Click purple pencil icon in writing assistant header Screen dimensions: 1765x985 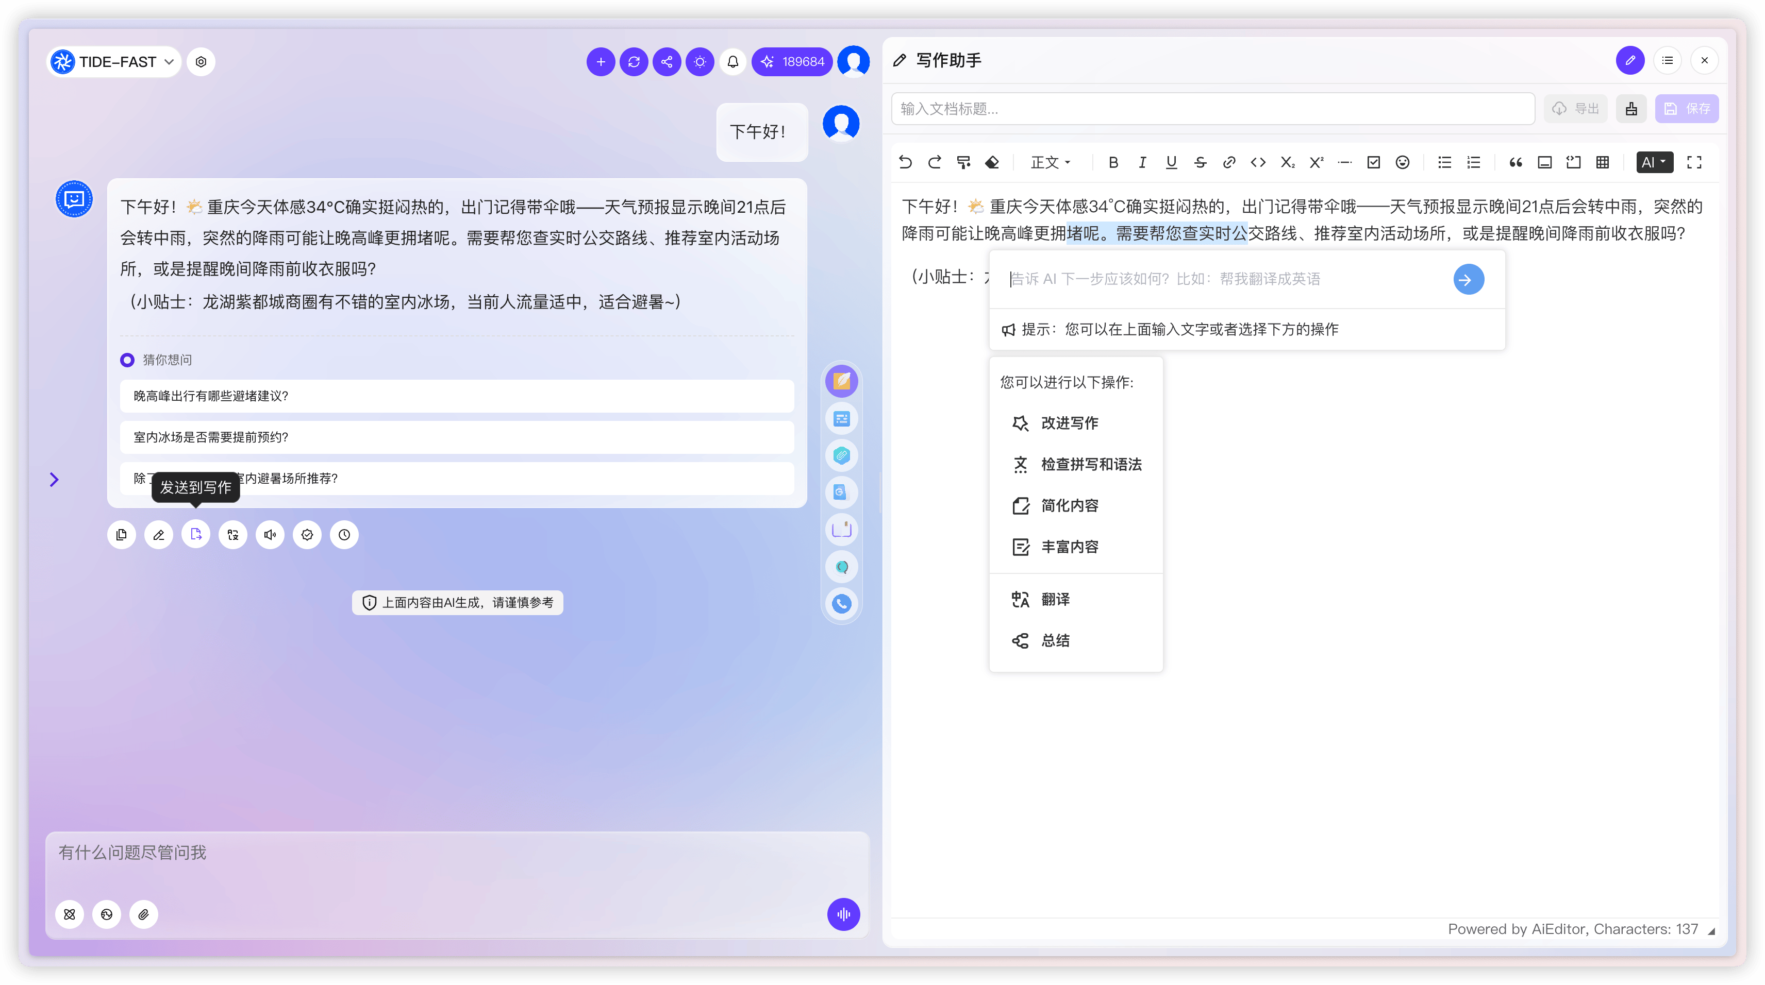click(1630, 60)
